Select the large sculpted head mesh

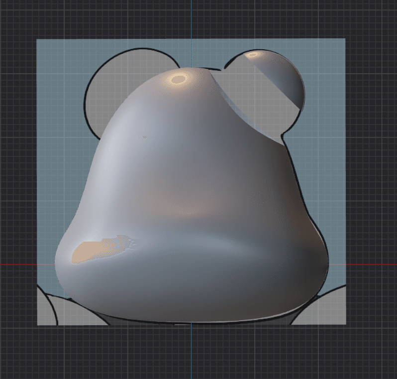coord(192,195)
